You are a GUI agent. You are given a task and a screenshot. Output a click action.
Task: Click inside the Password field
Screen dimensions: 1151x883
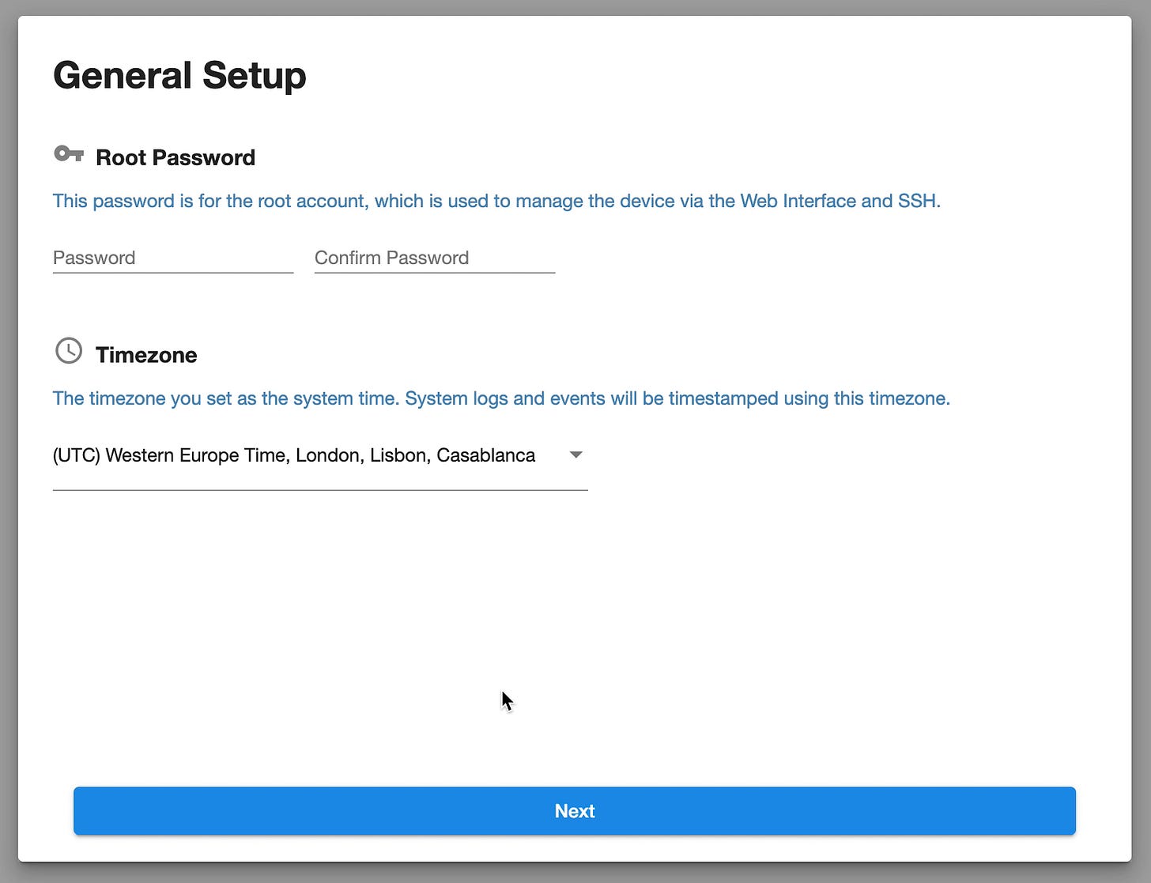click(172, 258)
